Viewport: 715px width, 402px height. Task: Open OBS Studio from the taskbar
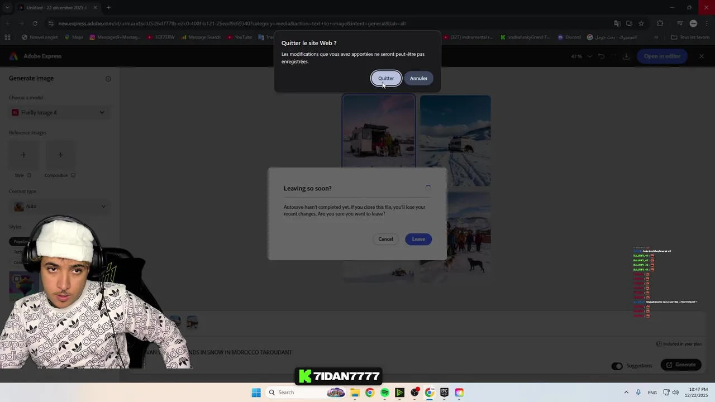pyautogui.click(x=414, y=393)
